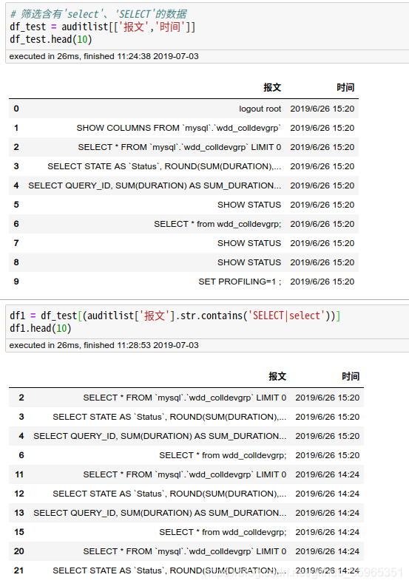The image size is (409, 586).
Task: Select row 11 'SELECT * FROM ... LIMIT 0' cell
Action: tap(185, 474)
